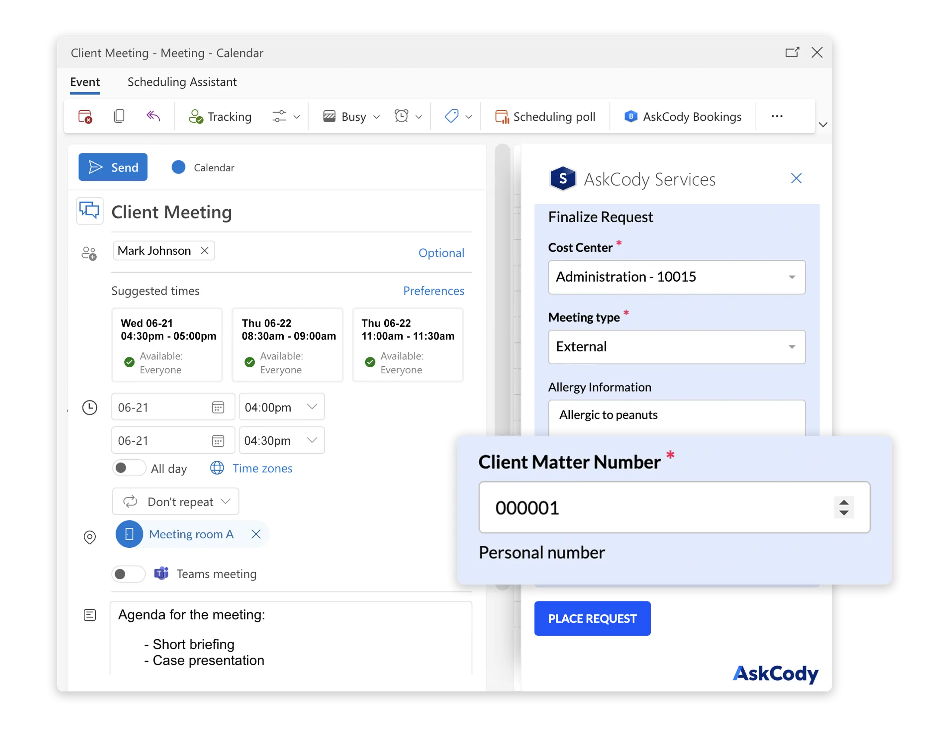
Task: Open AskCody Bookings add-in
Action: point(683,117)
